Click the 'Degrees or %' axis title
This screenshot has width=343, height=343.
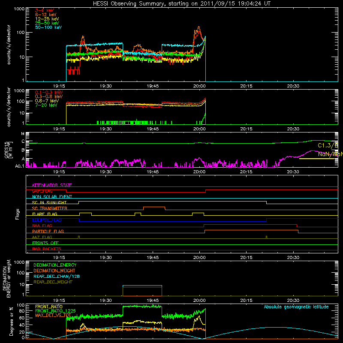[11, 321]
